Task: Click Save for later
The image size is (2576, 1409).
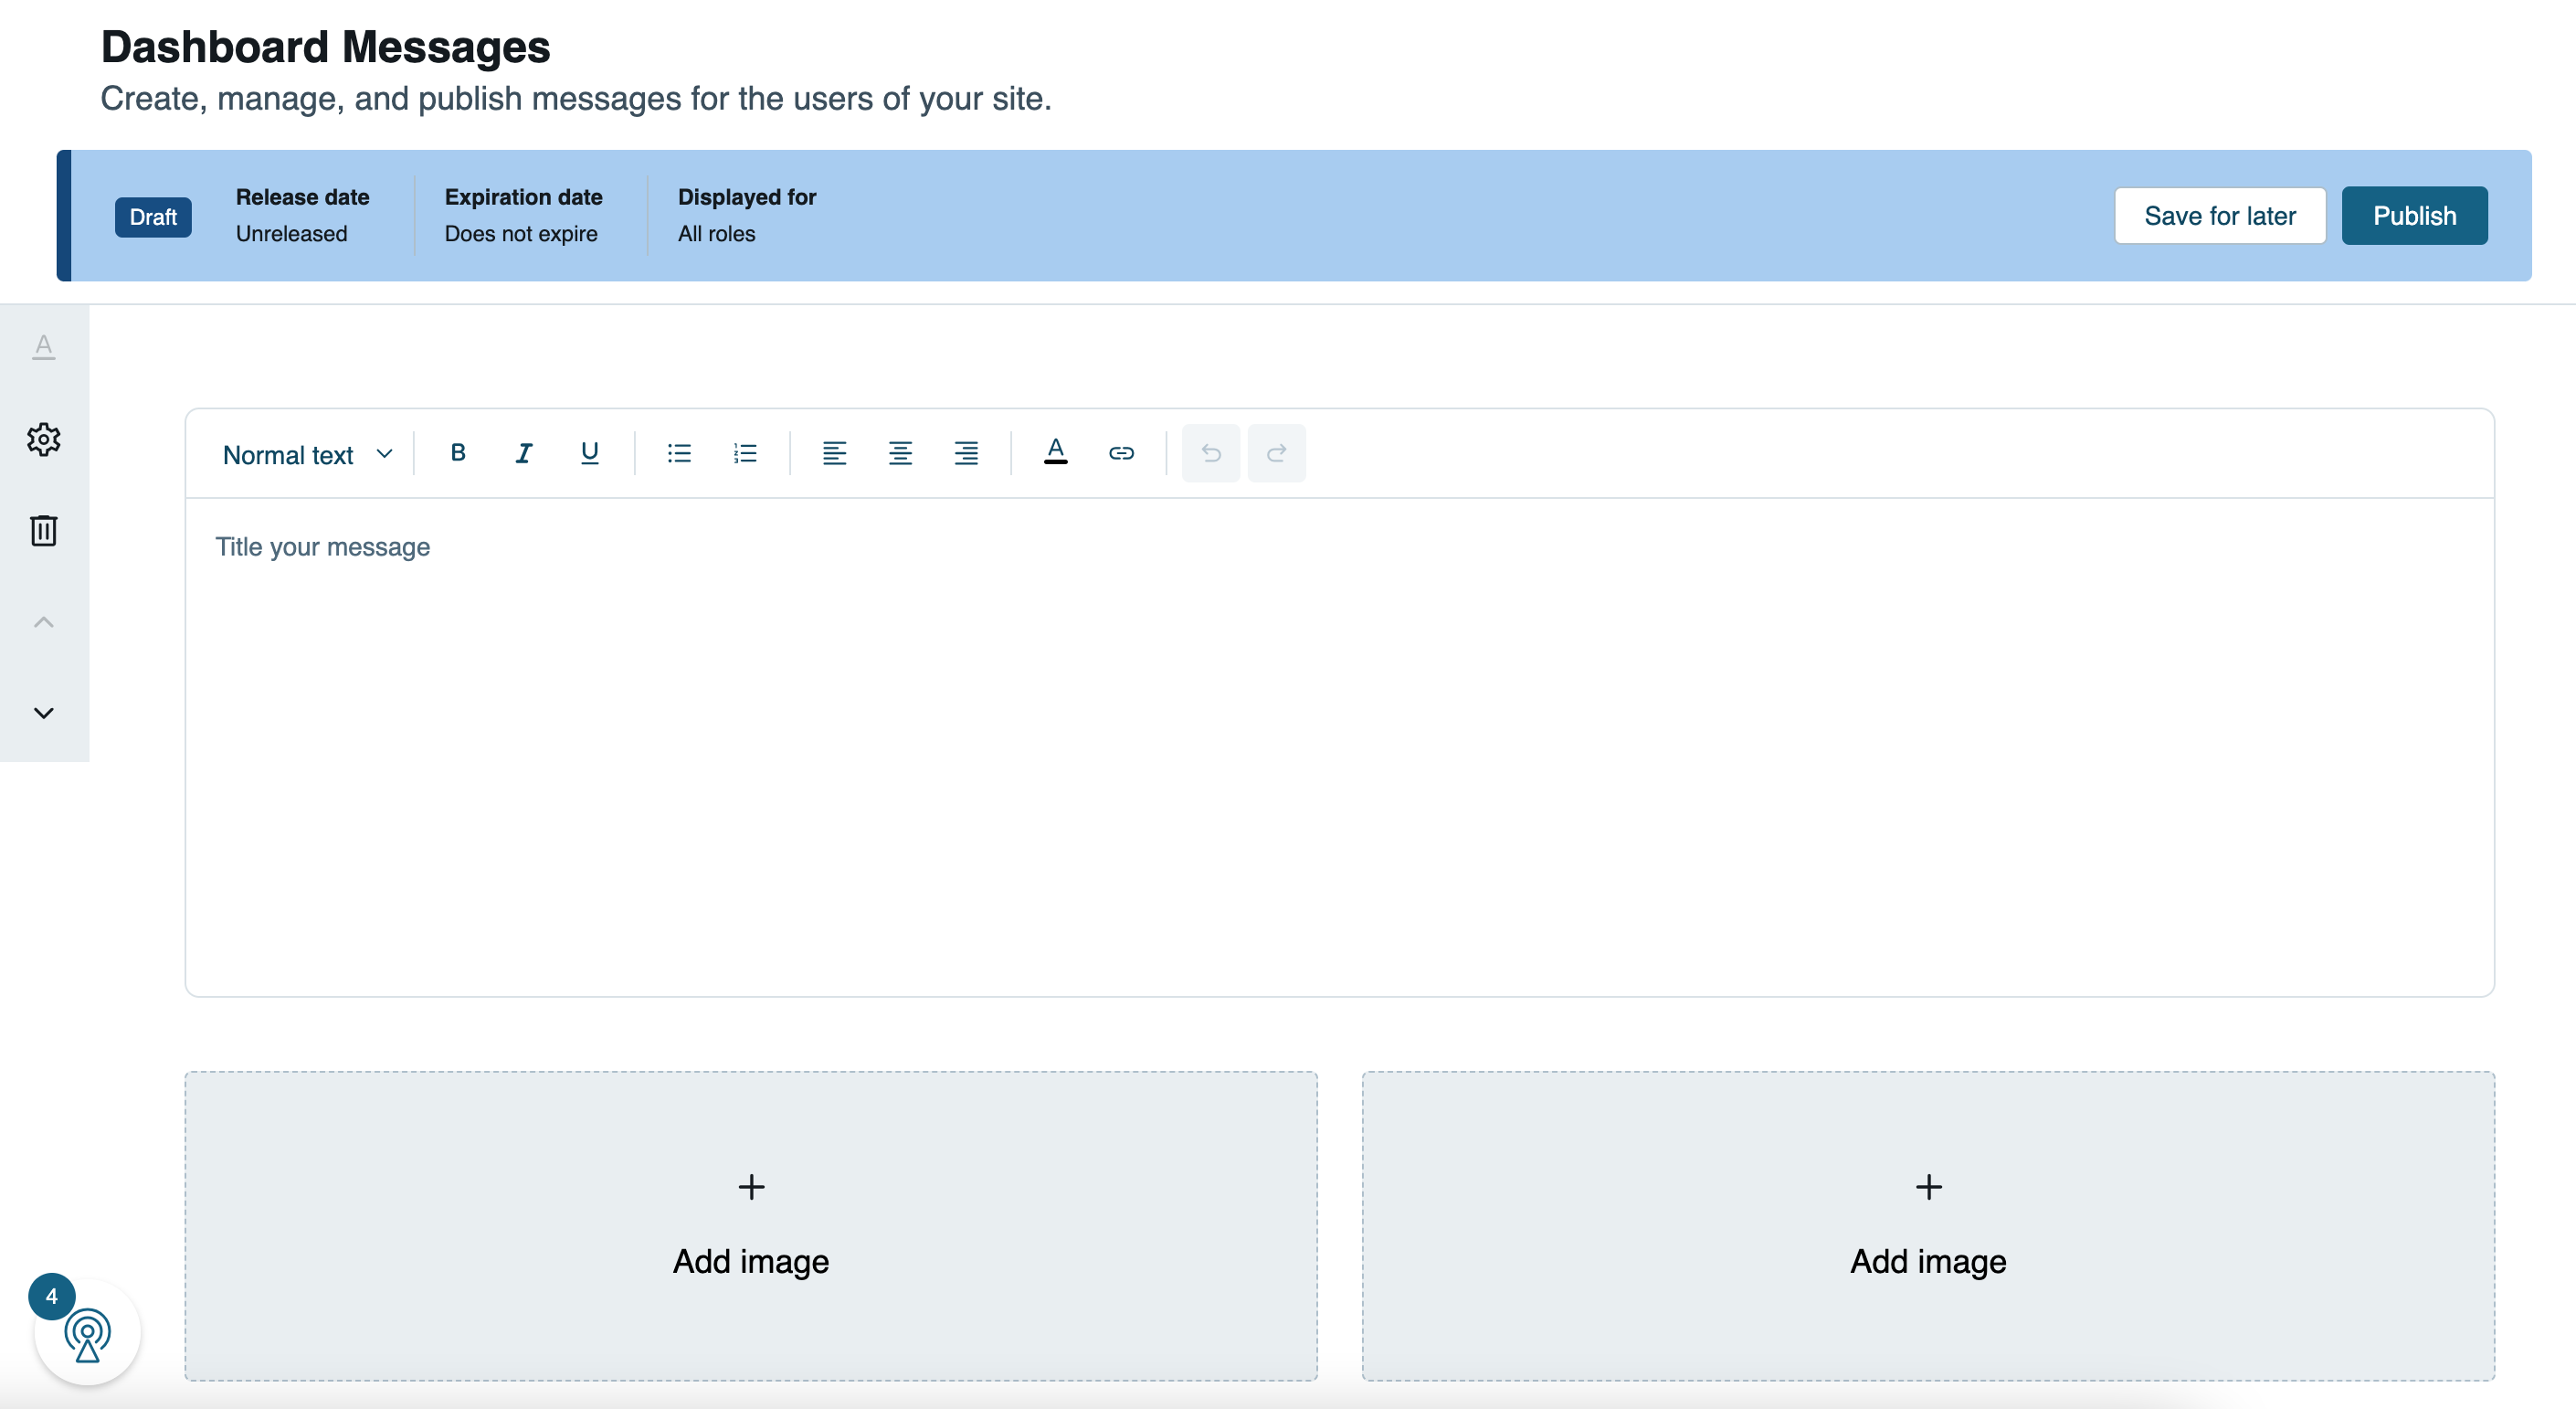Action: [2220, 215]
